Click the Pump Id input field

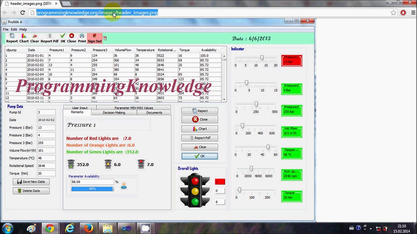point(46,112)
